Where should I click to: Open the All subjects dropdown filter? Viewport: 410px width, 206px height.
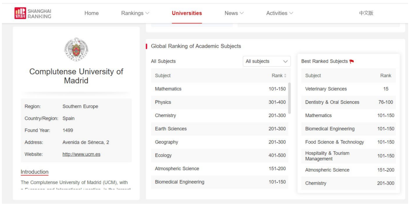point(267,61)
